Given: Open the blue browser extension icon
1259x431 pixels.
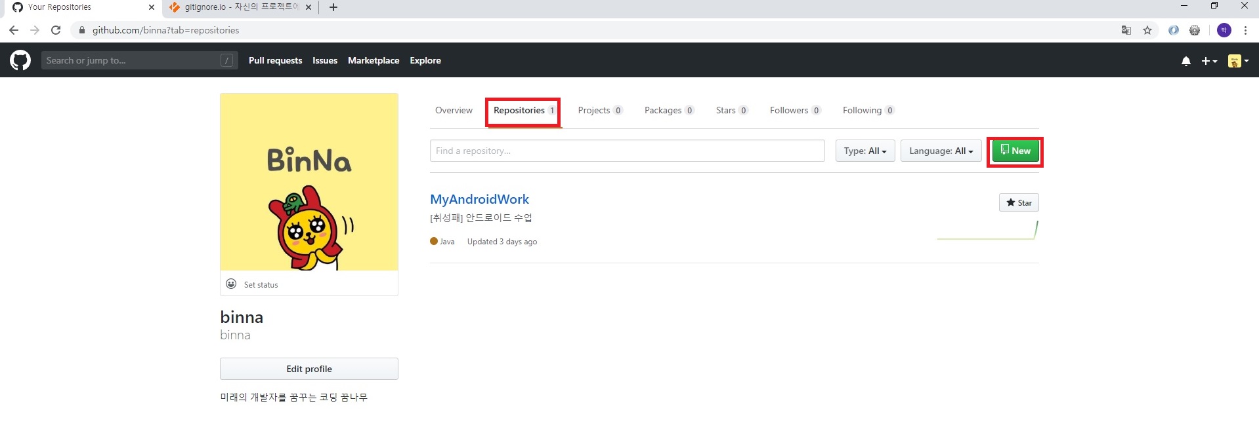Looking at the screenshot, I should [x=1174, y=30].
